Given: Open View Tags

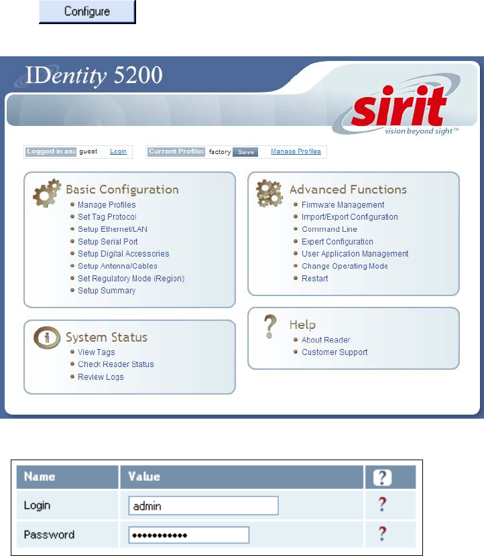Looking at the screenshot, I should [x=96, y=352].
